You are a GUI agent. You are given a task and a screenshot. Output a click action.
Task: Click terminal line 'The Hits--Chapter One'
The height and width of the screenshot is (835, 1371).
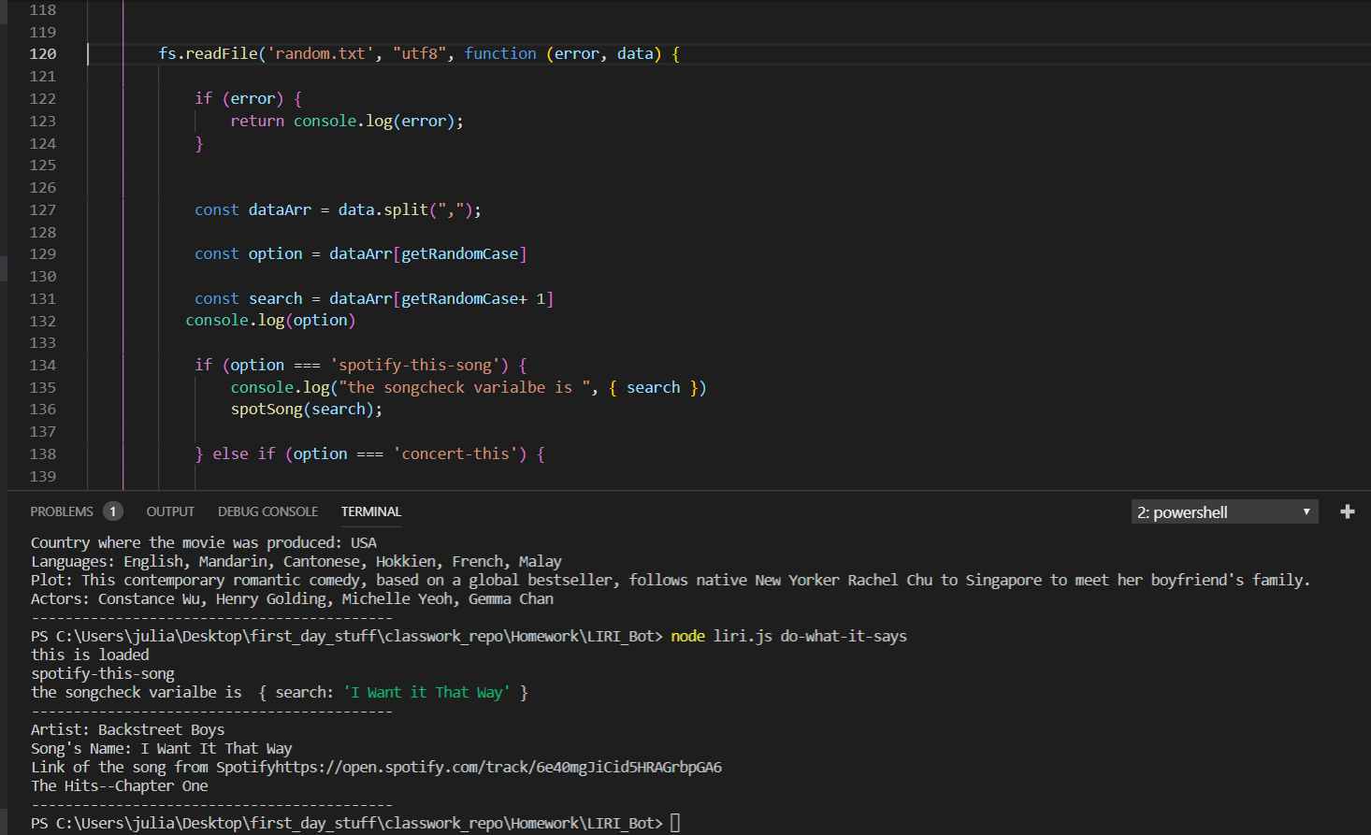pyautogui.click(x=120, y=785)
